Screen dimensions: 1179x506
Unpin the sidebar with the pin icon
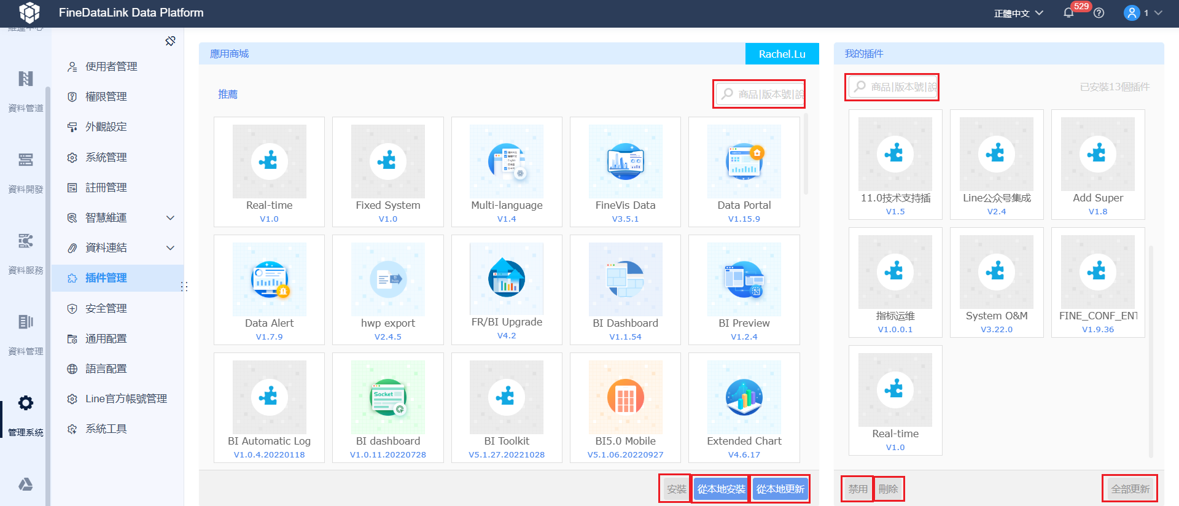click(x=171, y=41)
